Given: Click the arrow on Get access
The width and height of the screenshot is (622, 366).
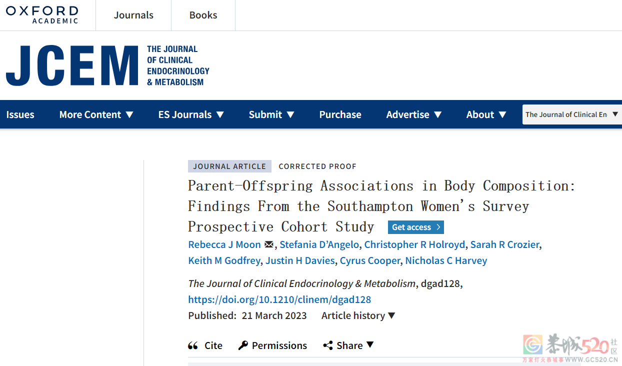Looking at the screenshot, I should tap(438, 227).
